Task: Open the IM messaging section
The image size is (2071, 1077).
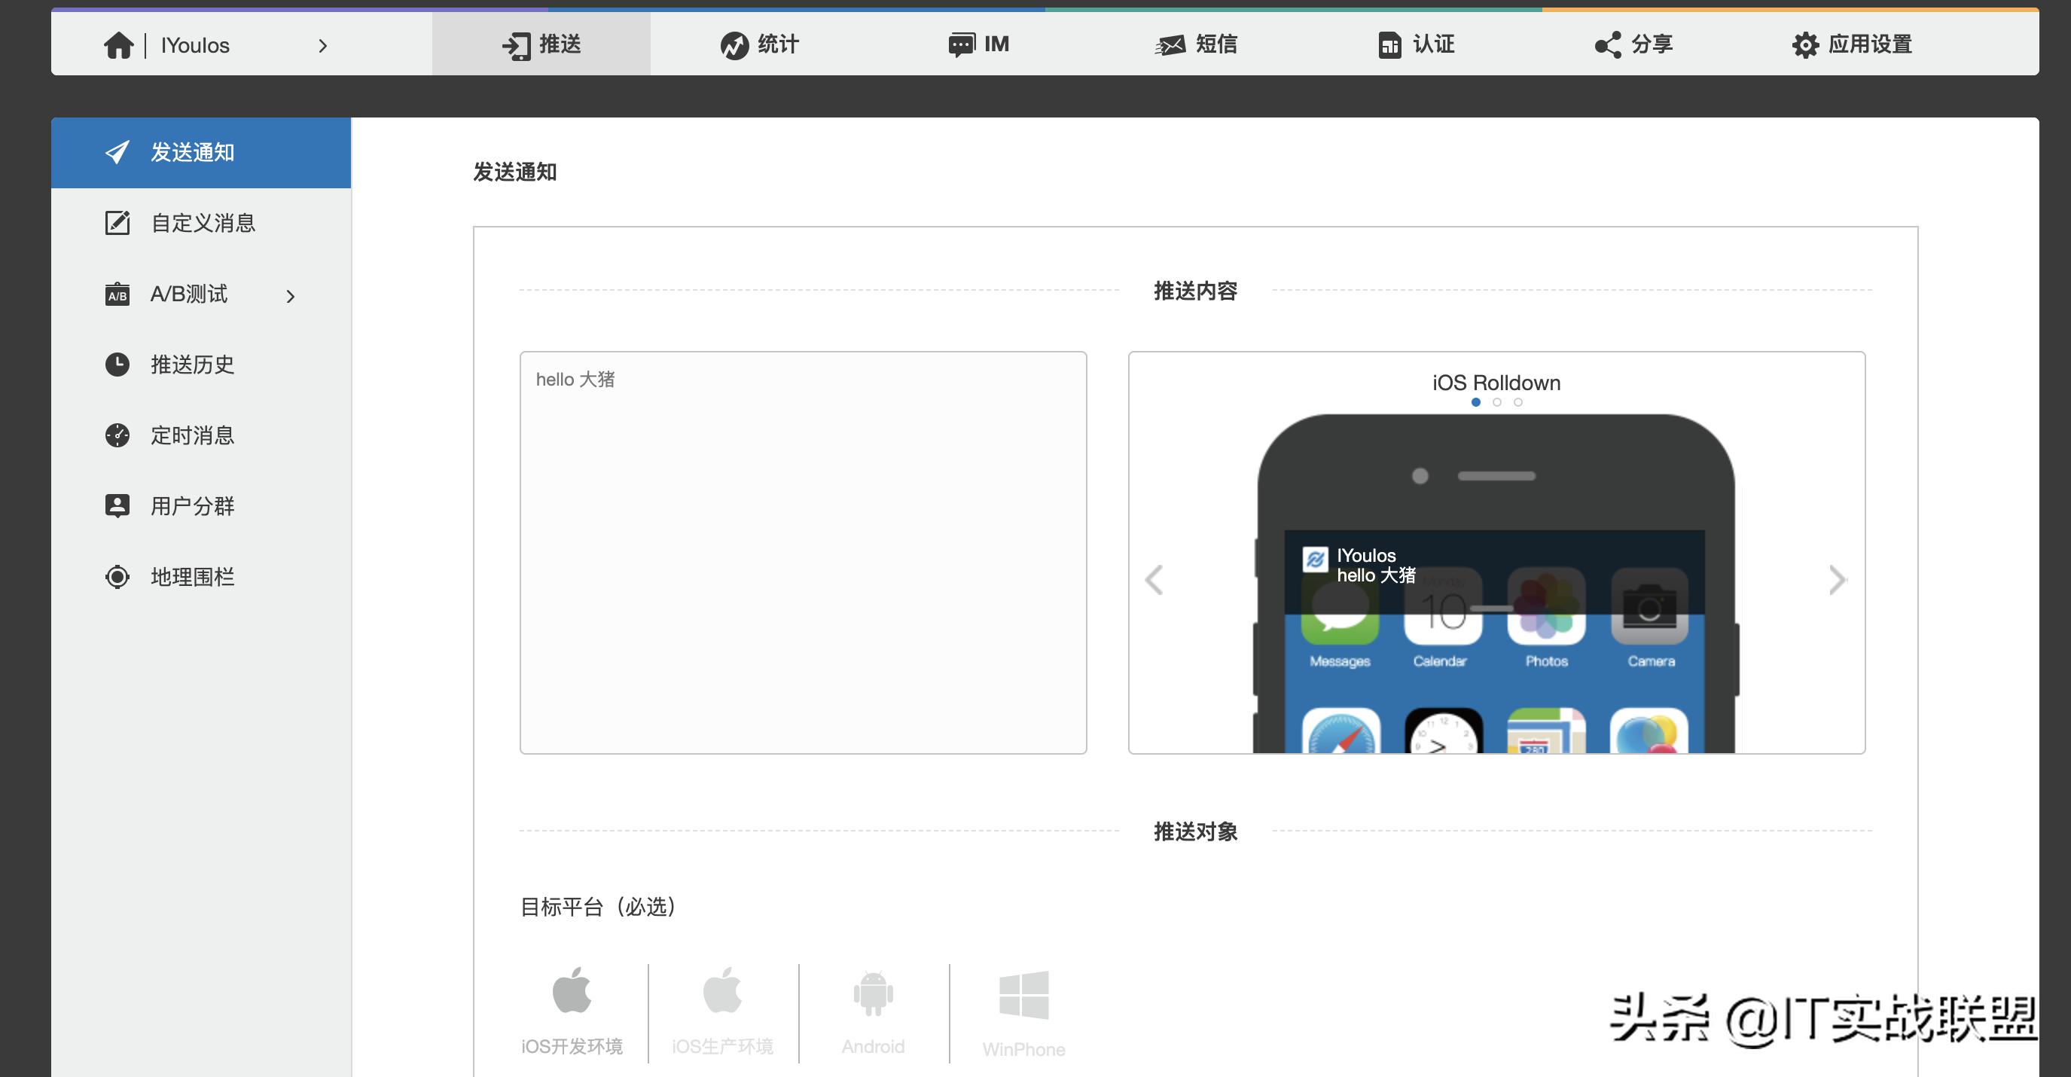Action: pos(979,44)
